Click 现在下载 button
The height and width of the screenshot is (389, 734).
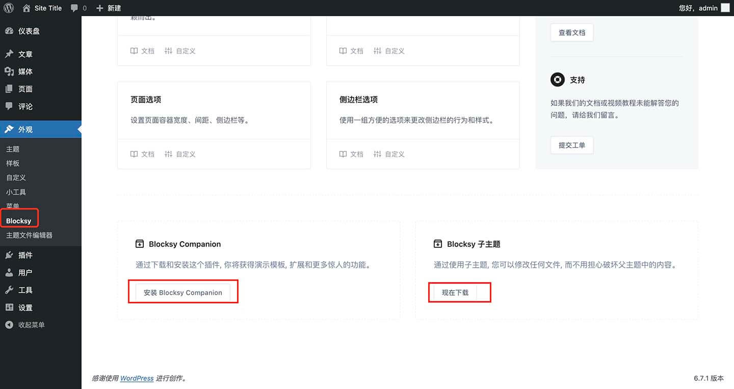(x=455, y=293)
